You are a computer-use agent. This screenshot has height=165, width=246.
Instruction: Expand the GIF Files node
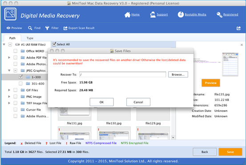pyautogui.click(x=9, y=90)
